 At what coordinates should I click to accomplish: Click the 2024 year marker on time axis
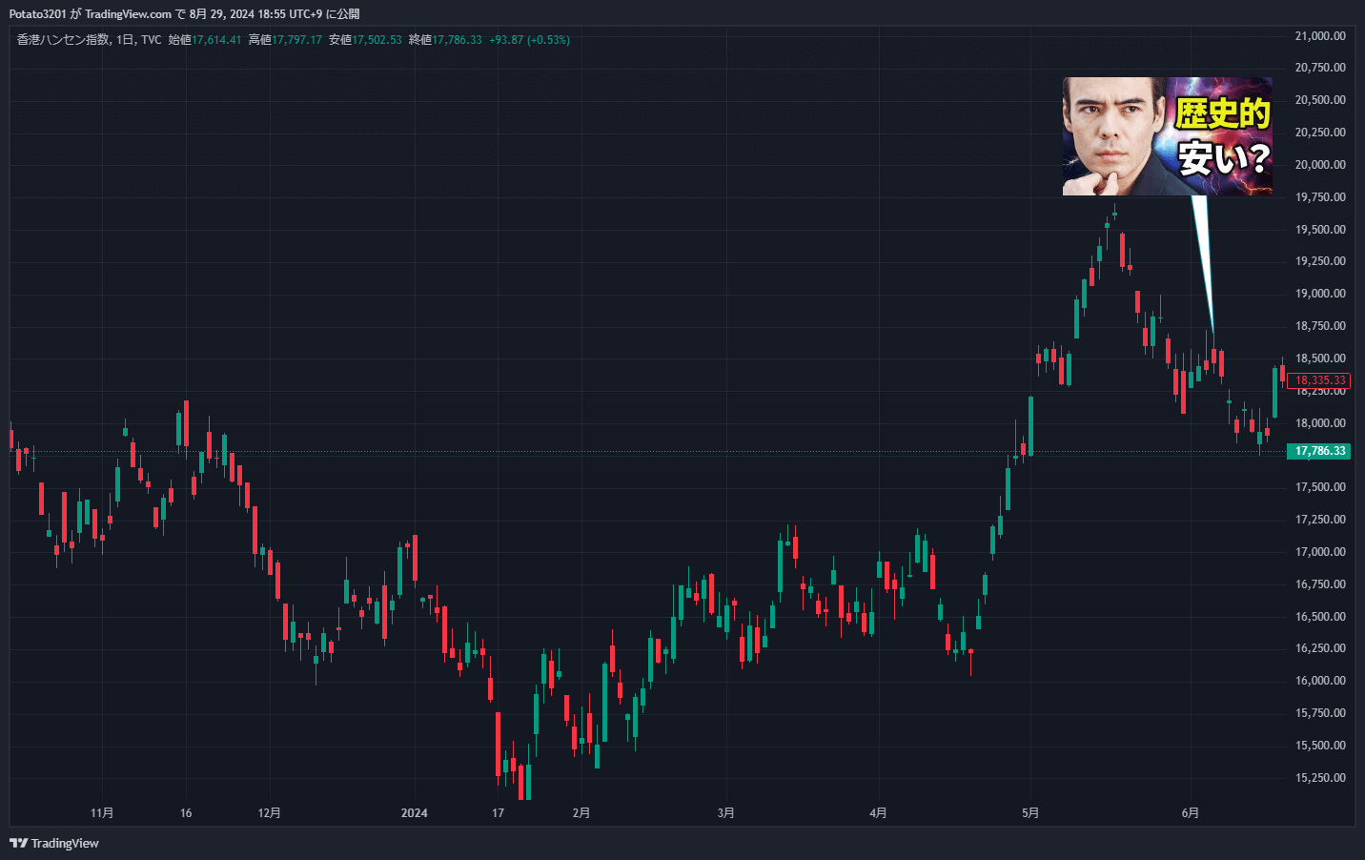(x=414, y=813)
